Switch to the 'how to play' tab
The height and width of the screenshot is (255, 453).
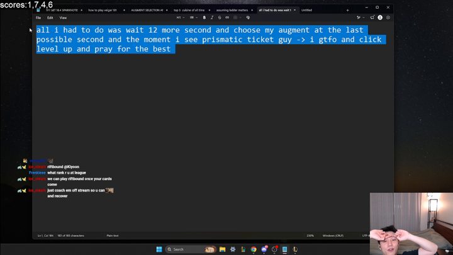103,10
